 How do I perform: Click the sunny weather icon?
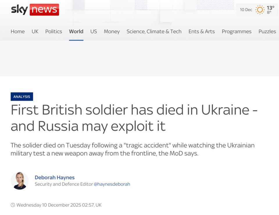pyautogui.click(x=260, y=10)
